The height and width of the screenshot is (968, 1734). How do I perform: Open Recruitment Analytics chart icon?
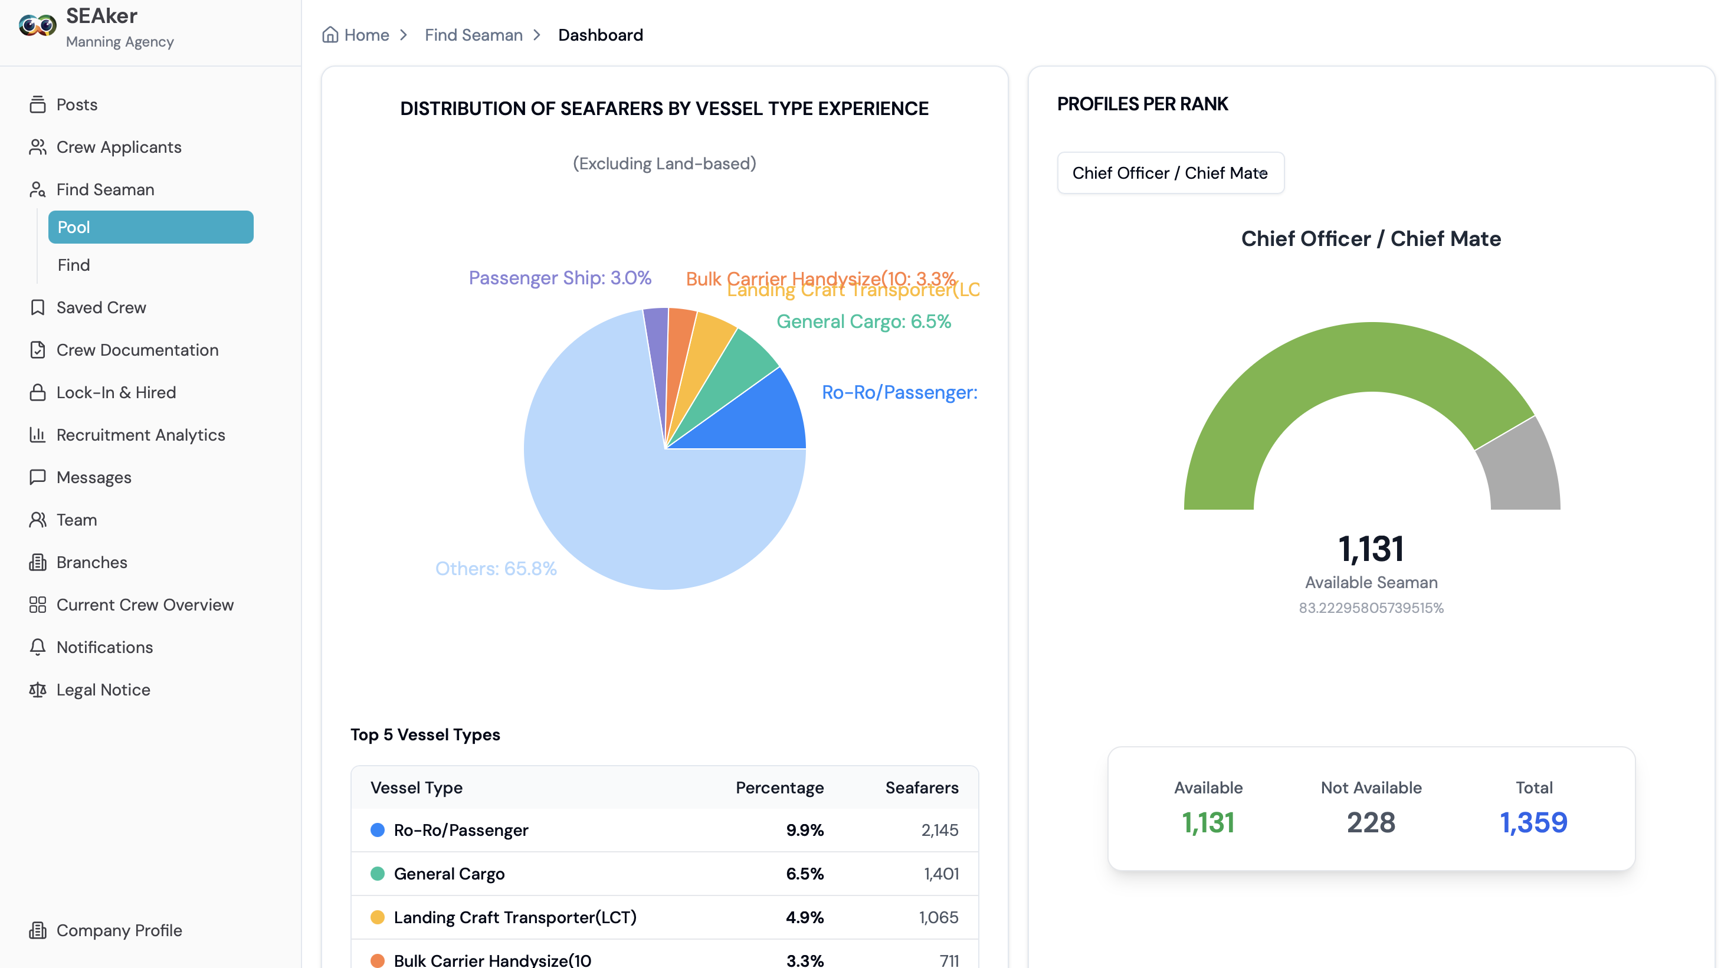(38, 435)
